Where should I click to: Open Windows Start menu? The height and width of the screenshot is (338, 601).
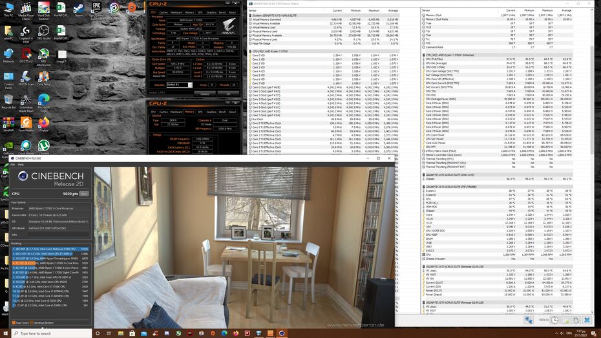point(5,333)
